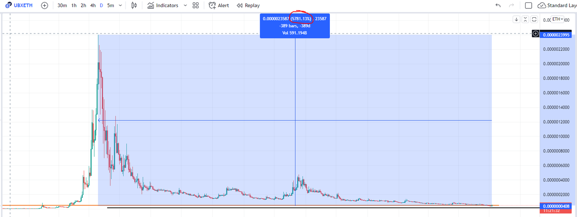Create a new Alert
The image size is (577, 217).
219,5
